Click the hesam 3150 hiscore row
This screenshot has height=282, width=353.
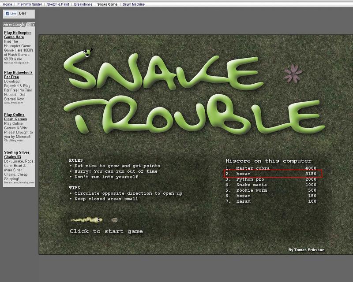click(271, 174)
